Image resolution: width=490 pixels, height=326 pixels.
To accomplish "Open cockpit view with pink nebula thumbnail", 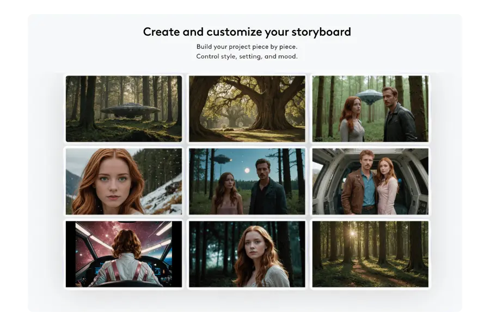I will tap(124, 254).
